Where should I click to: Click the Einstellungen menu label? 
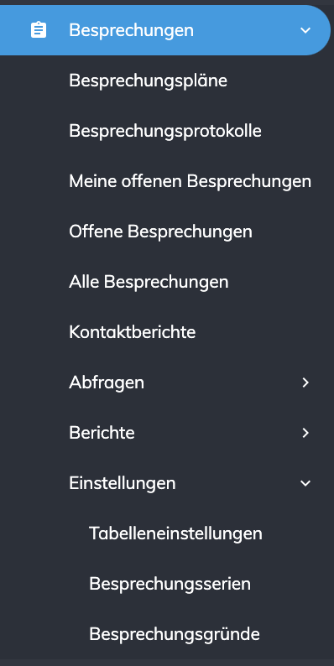(x=123, y=483)
